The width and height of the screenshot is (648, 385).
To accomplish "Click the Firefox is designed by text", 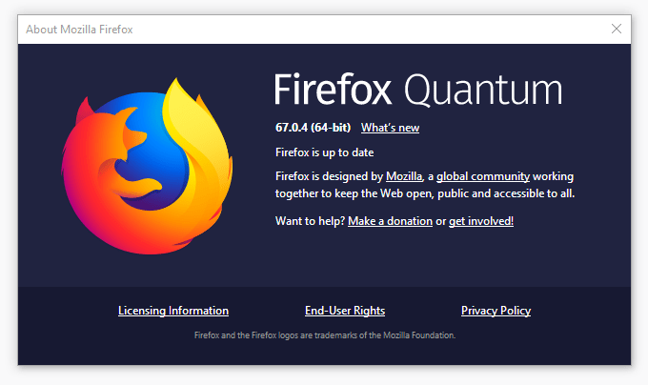I will tap(329, 176).
